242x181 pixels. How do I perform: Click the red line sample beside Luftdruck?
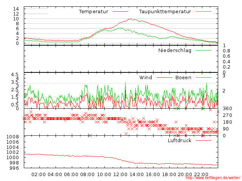203,140
